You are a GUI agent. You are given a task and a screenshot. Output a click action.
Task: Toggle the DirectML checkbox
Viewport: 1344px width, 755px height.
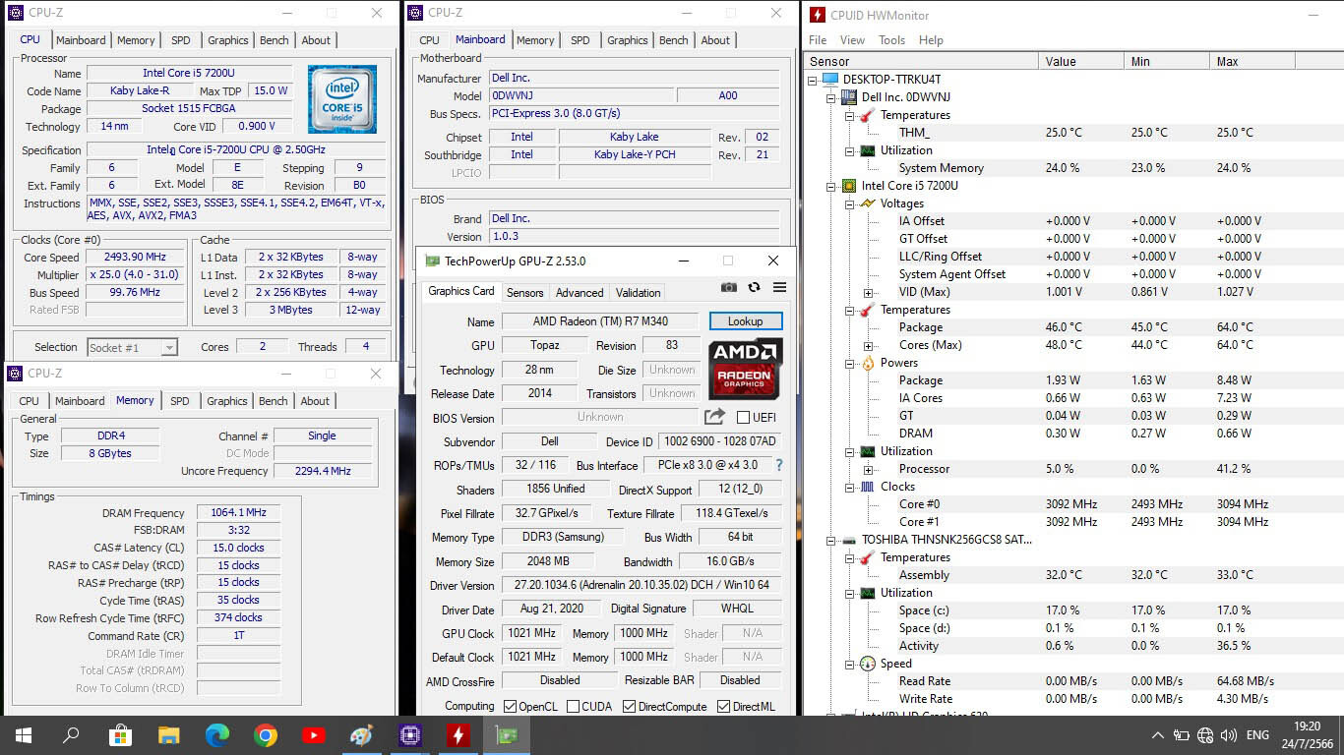click(x=723, y=706)
